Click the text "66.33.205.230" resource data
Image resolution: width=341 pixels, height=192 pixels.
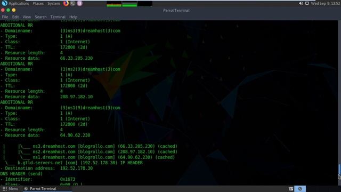click(76, 58)
